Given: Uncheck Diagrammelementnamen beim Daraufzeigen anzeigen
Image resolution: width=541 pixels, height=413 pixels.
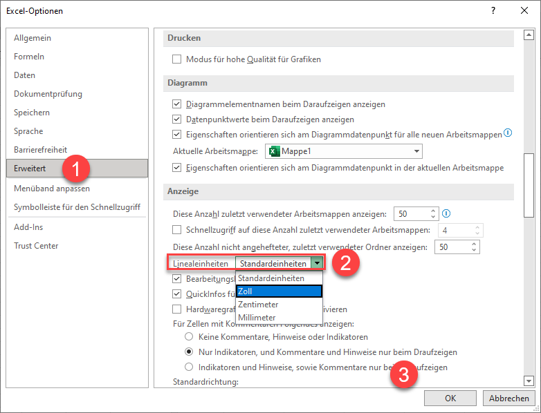Looking at the screenshot, I should coord(176,104).
